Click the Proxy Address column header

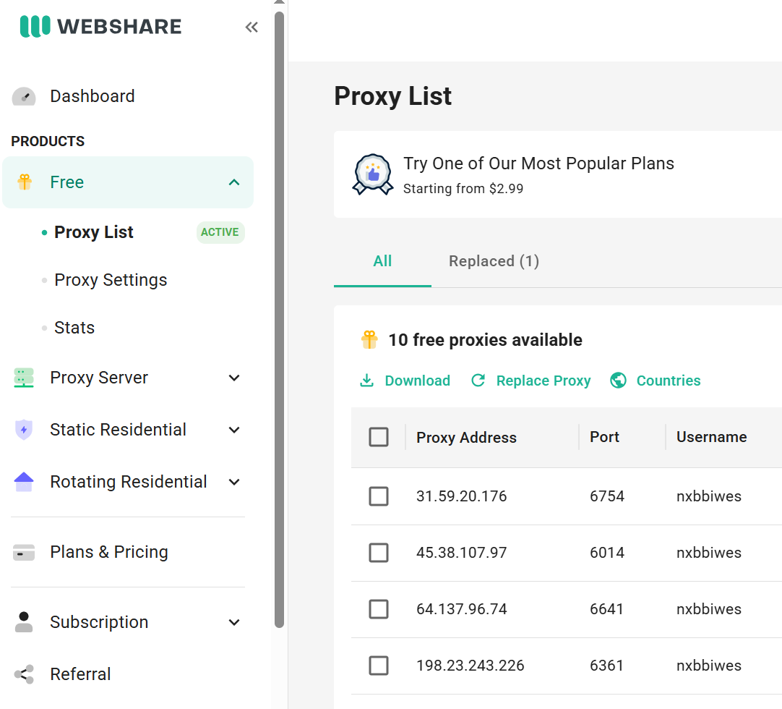[x=466, y=438]
